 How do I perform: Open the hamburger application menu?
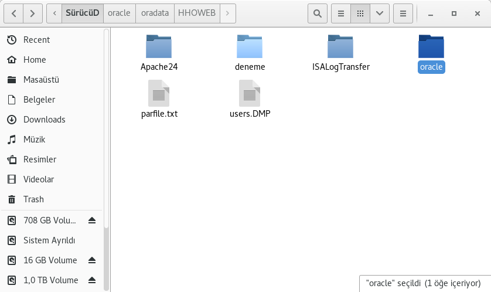click(x=403, y=12)
